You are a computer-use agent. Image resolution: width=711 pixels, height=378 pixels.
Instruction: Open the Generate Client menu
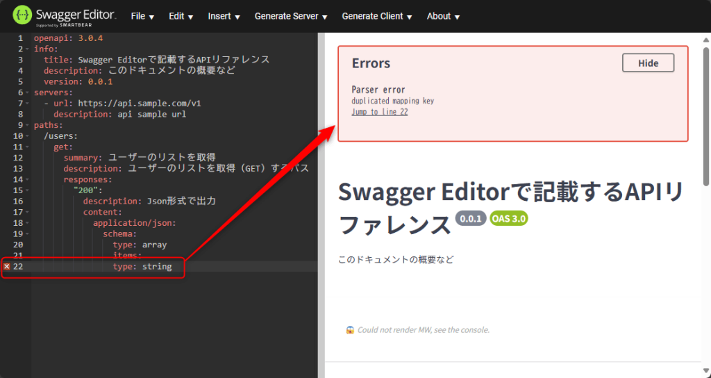[x=377, y=17]
